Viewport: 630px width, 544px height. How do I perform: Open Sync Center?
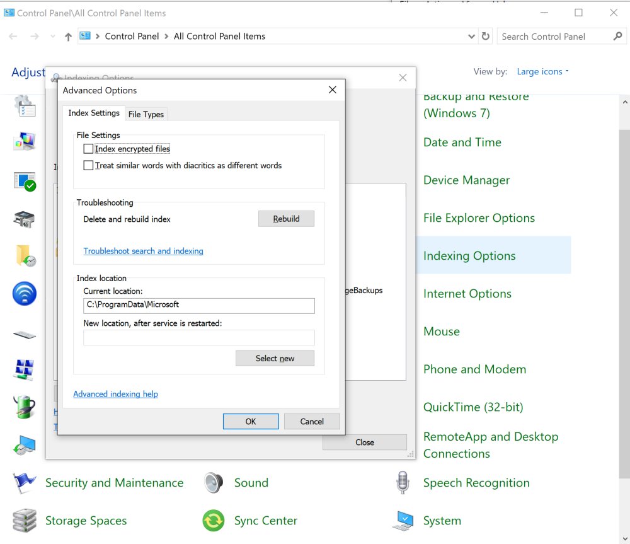[266, 521]
